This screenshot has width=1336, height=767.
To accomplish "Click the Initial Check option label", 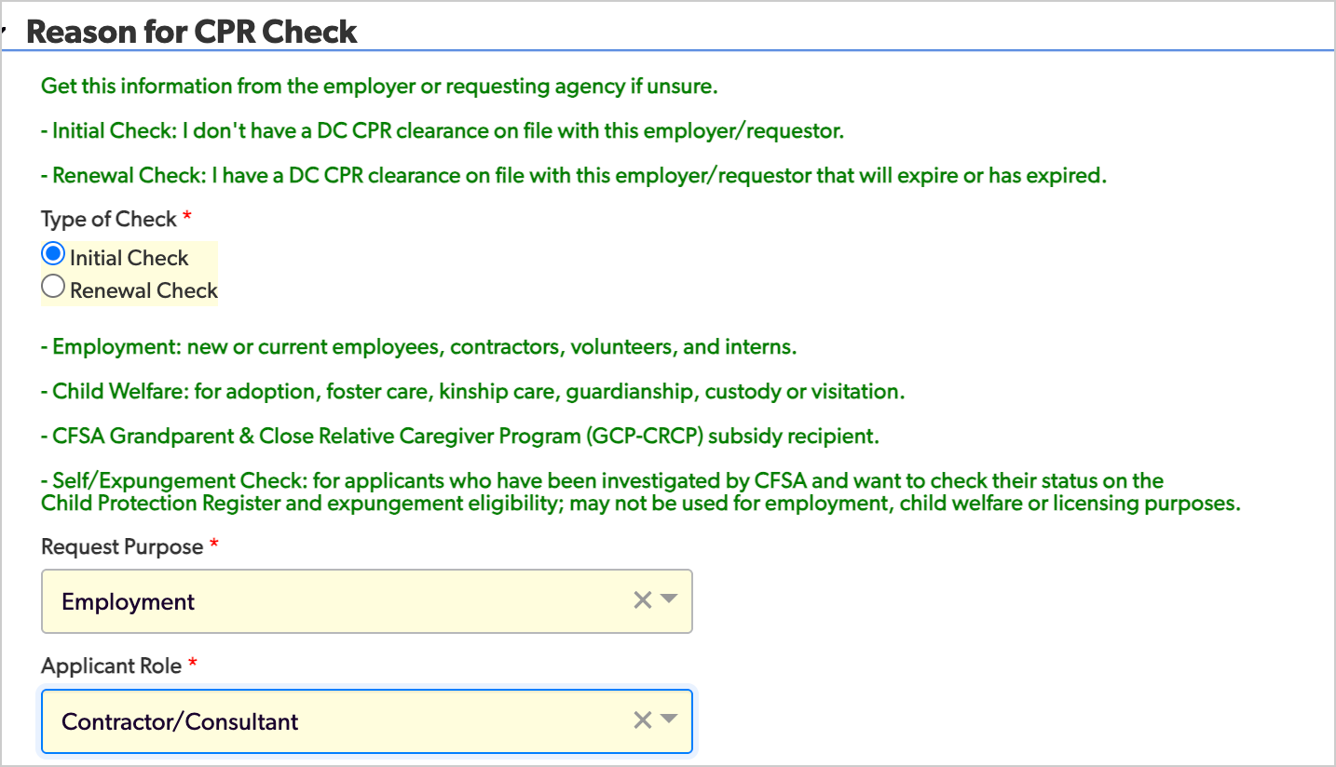I will 130,258.
